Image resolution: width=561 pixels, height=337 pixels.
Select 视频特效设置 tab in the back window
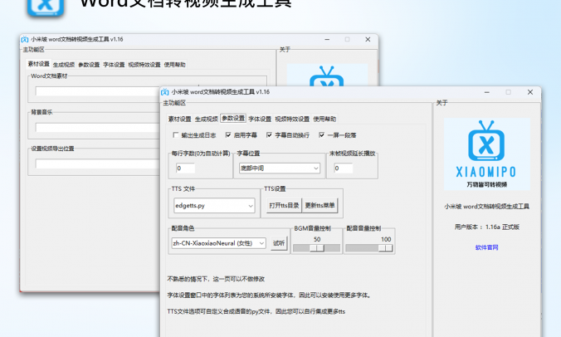tap(144, 65)
